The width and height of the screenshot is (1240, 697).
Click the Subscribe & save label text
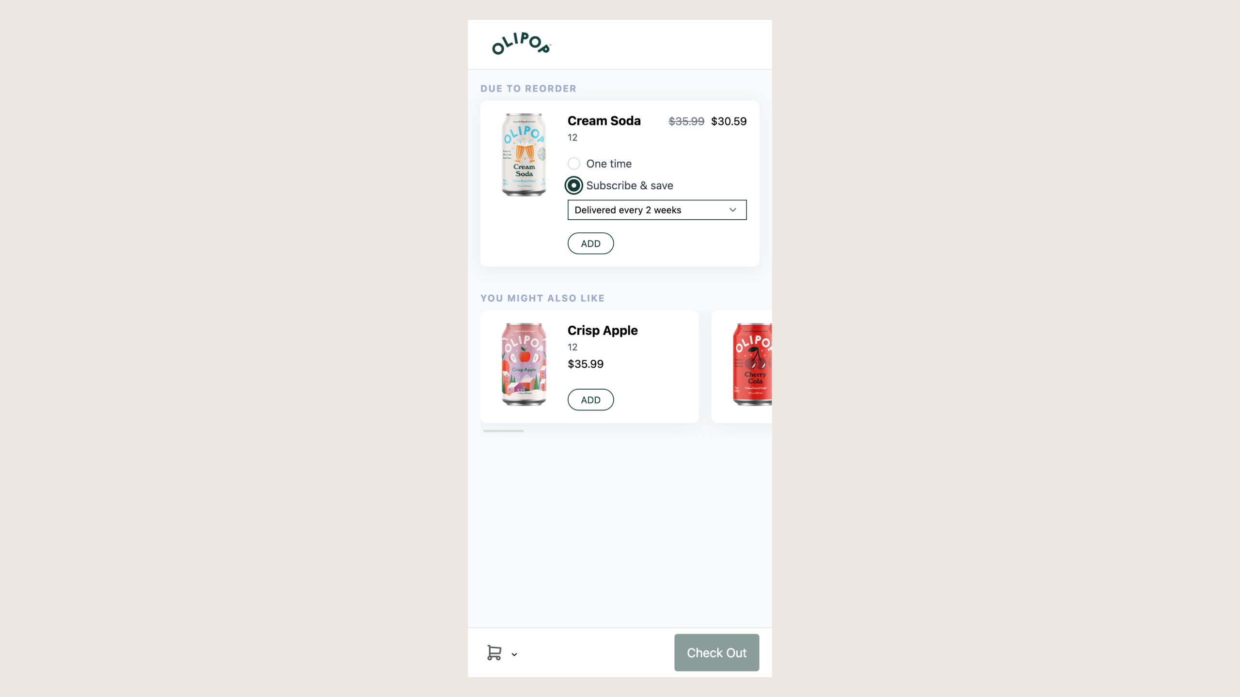(630, 185)
